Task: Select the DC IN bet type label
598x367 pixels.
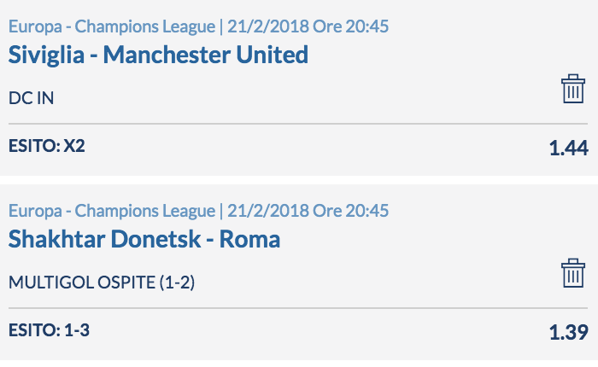Action: pyautogui.click(x=32, y=98)
